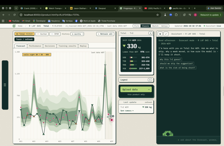Click the Home breadcrumb link
The width and height of the screenshot is (224, 146).
(x=20, y=26)
